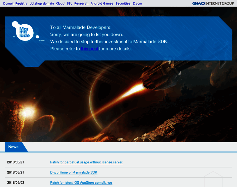Open Patch for perpetual usage without license server
Screen dimensions: 237x187
(86, 162)
